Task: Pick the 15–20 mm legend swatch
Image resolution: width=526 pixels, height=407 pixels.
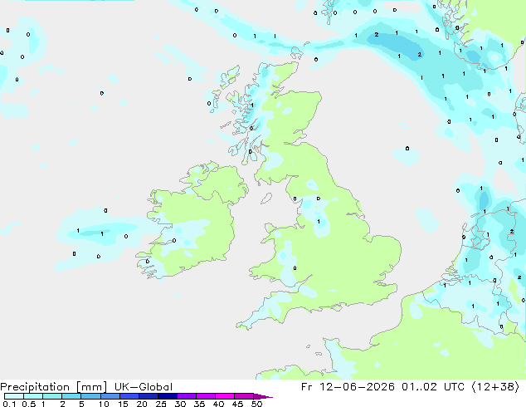Action: (x=129, y=396)
